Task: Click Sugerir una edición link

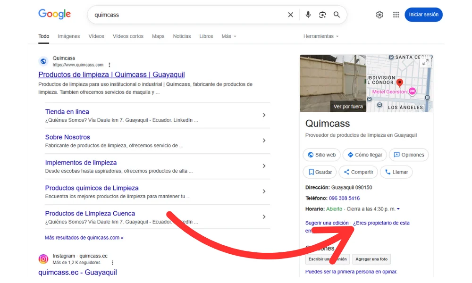Action: 327,223
